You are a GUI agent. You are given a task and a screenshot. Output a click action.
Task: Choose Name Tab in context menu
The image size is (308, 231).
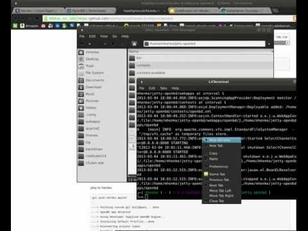pyautogui.click(x=221, y=174)
